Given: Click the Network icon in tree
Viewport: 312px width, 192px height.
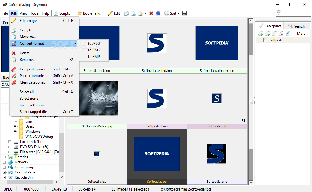Looking at the screenshot, I should click(10, 162).
